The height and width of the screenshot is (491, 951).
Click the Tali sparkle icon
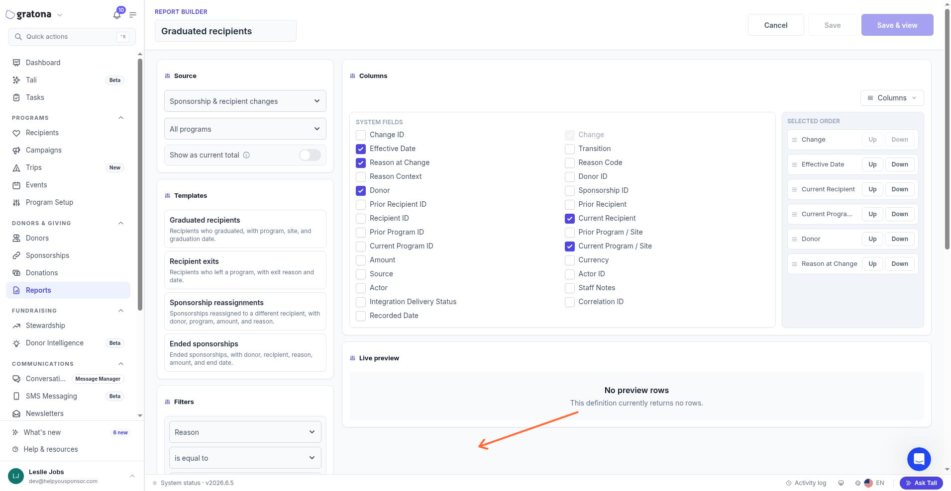(x=16, y=80)
